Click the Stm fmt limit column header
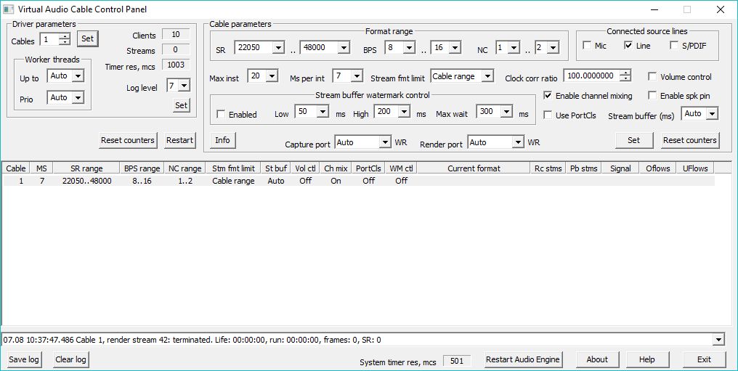 click(233, 168)
